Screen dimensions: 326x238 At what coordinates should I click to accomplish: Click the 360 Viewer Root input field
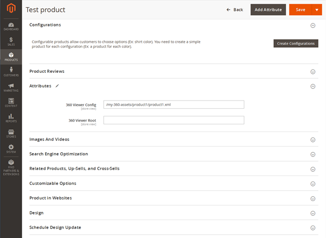(173, 120)
